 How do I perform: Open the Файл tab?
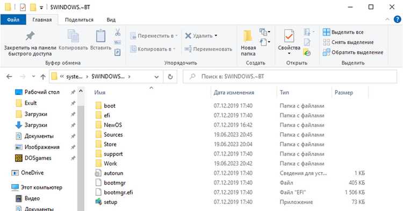click(x=13, y=19)
